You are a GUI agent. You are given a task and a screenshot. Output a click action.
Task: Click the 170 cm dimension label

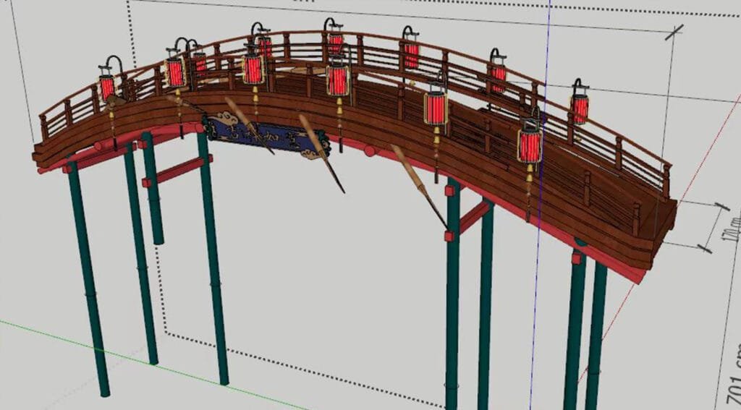coord(734,228)
